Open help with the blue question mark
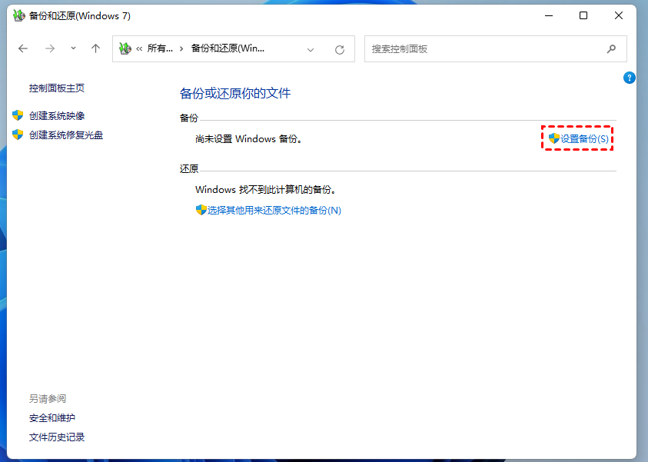This screenshot has height=462, width=648. tap(629, 78)
